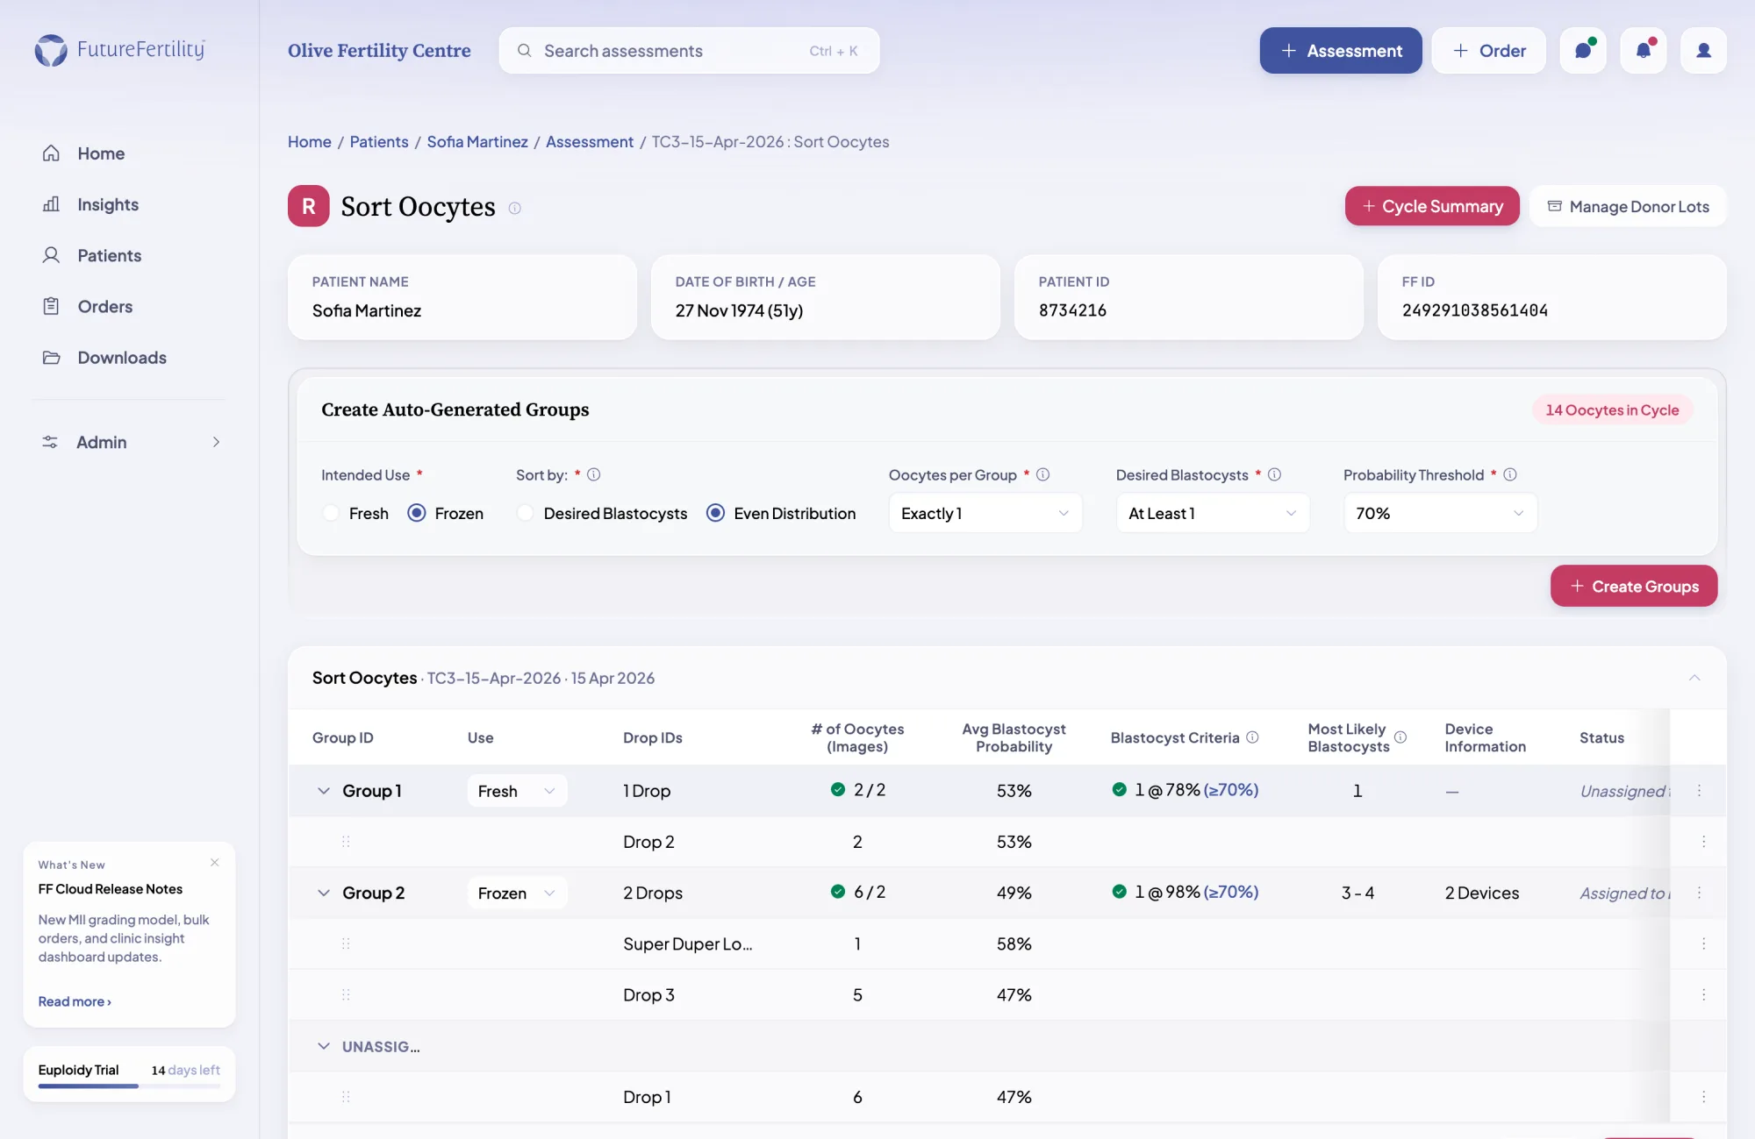
Task: Click the Olive Fertility Centre title
Action: click(379, 51)
